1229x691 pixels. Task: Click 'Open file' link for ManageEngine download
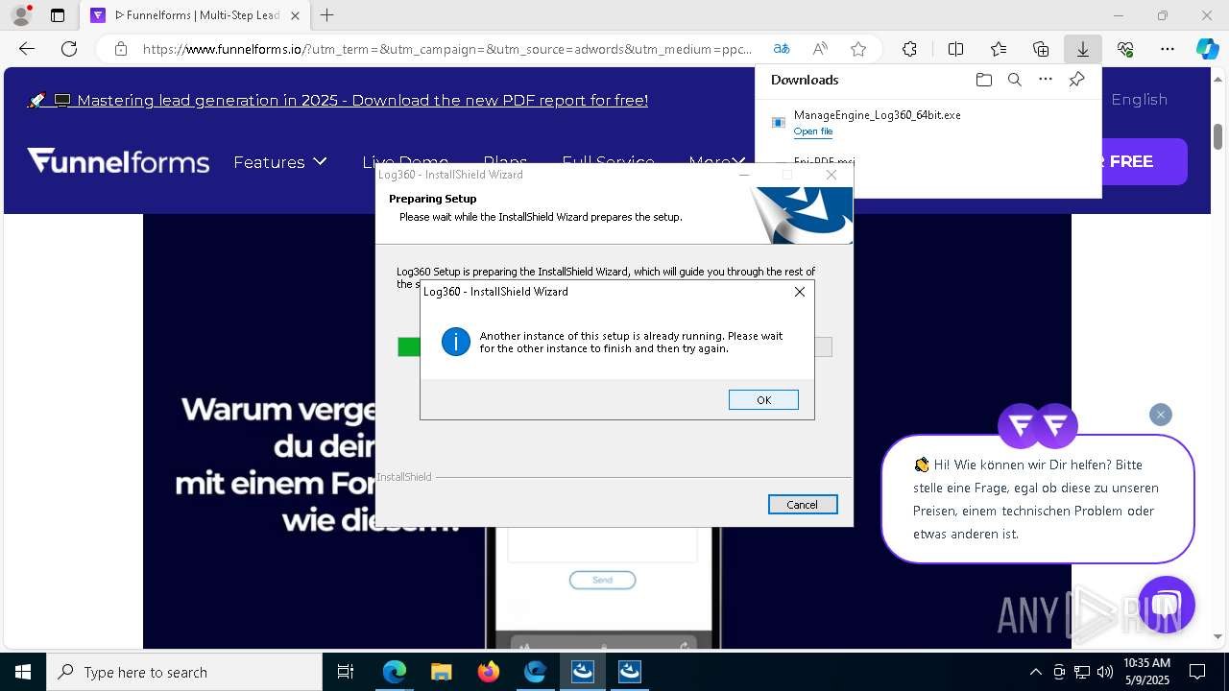(x=813, y=131)
